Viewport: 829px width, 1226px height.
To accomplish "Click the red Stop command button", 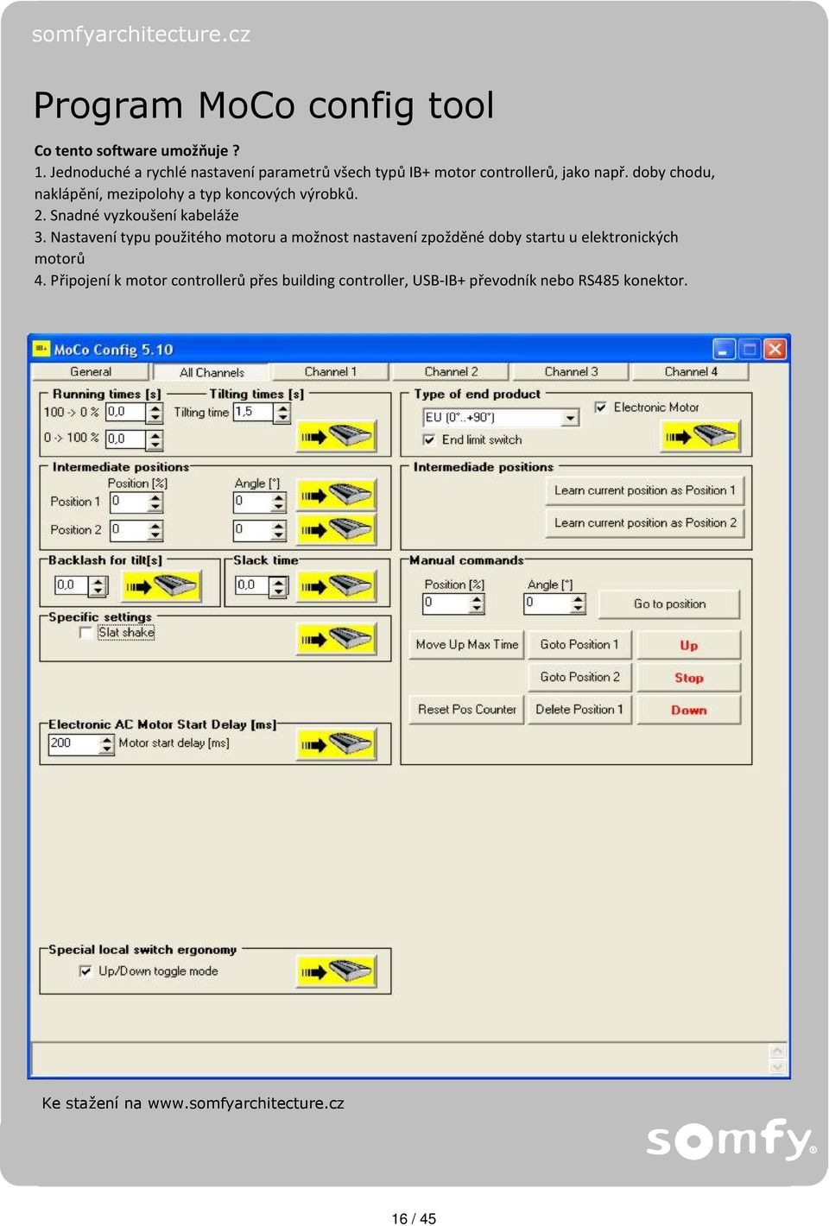I will point(689,678).
